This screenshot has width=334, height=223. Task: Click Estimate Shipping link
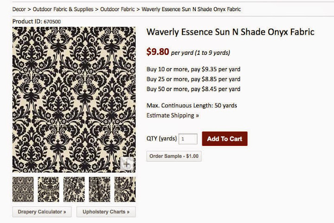(x=173, y=115)
